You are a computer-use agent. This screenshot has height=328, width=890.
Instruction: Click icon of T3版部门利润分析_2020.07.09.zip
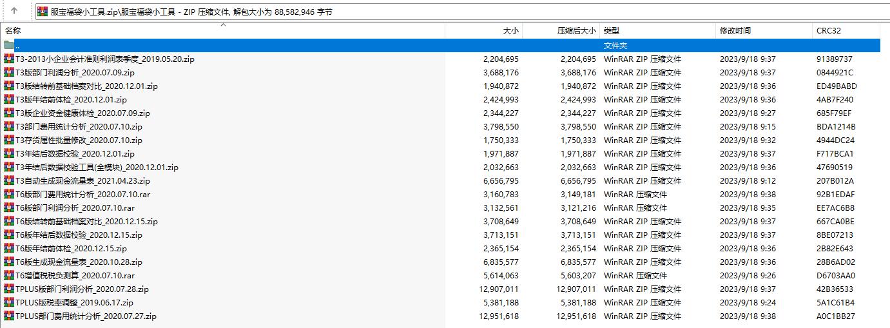pyautogui.click(x=8, y=72)
